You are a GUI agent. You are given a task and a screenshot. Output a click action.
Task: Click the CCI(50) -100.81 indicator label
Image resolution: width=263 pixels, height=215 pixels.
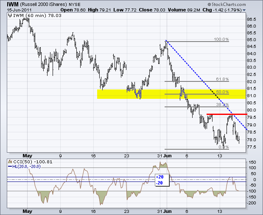[33, 162]
